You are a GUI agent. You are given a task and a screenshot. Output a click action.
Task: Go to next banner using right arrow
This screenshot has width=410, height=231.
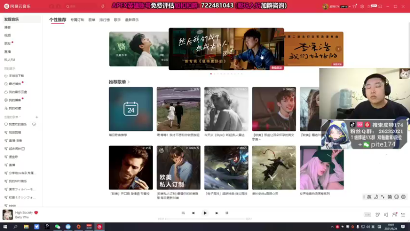(x=339, y=49)
